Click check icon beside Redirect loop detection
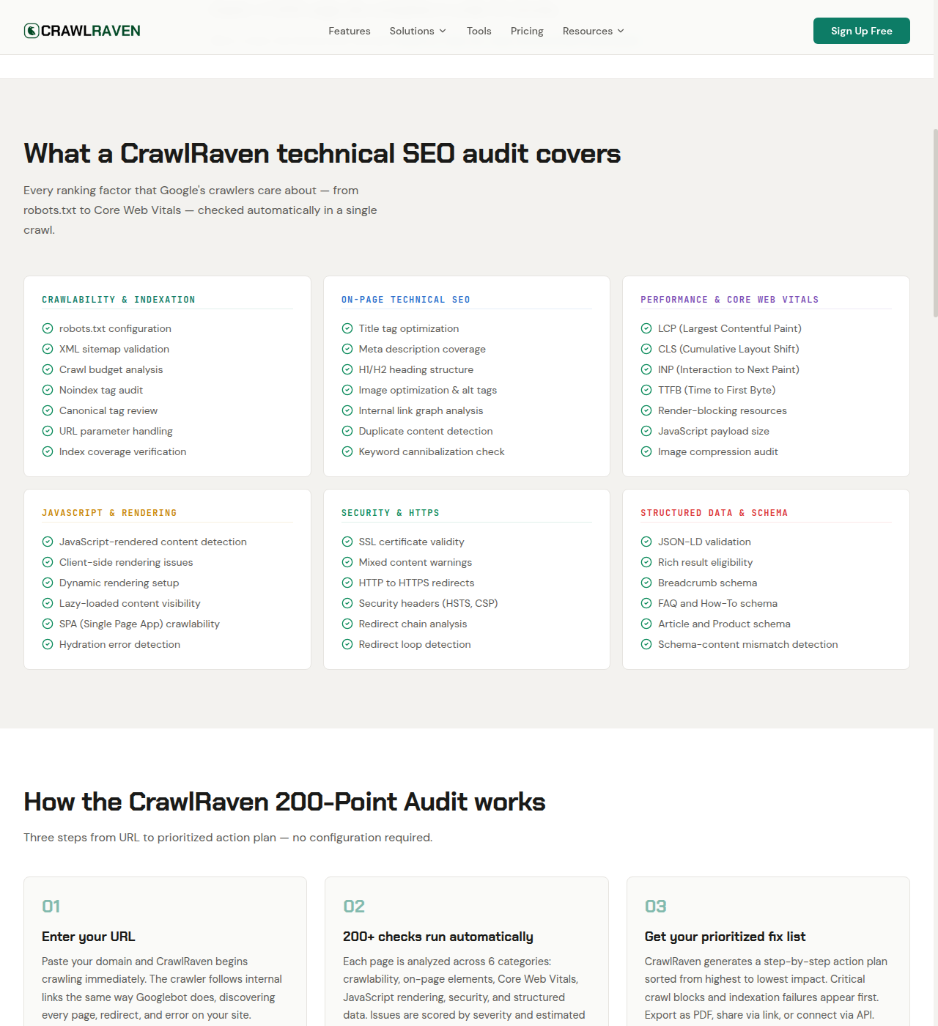The image size is (938, 1026). tap(347, 644)
